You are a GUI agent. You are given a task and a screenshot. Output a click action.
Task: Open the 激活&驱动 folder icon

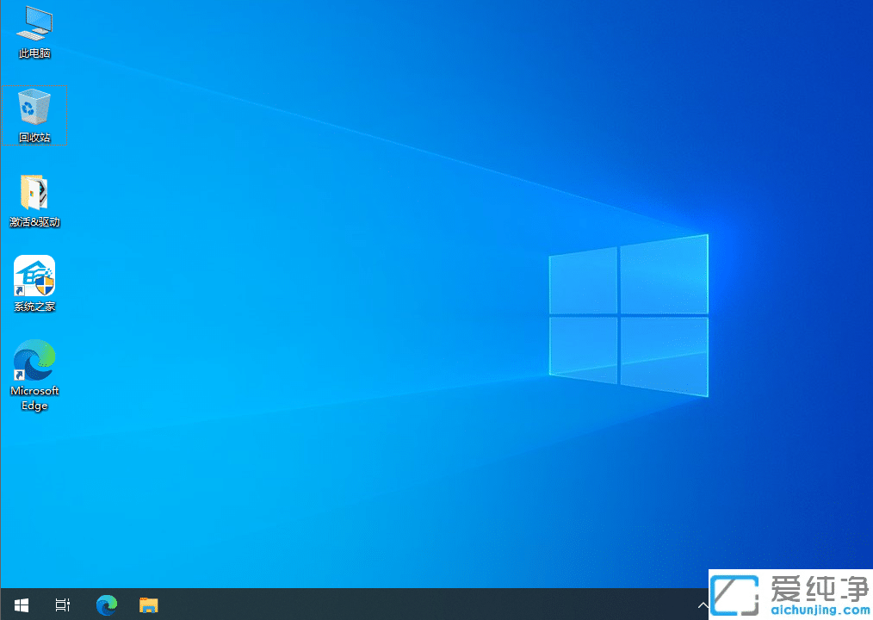(x=34, y=191)
